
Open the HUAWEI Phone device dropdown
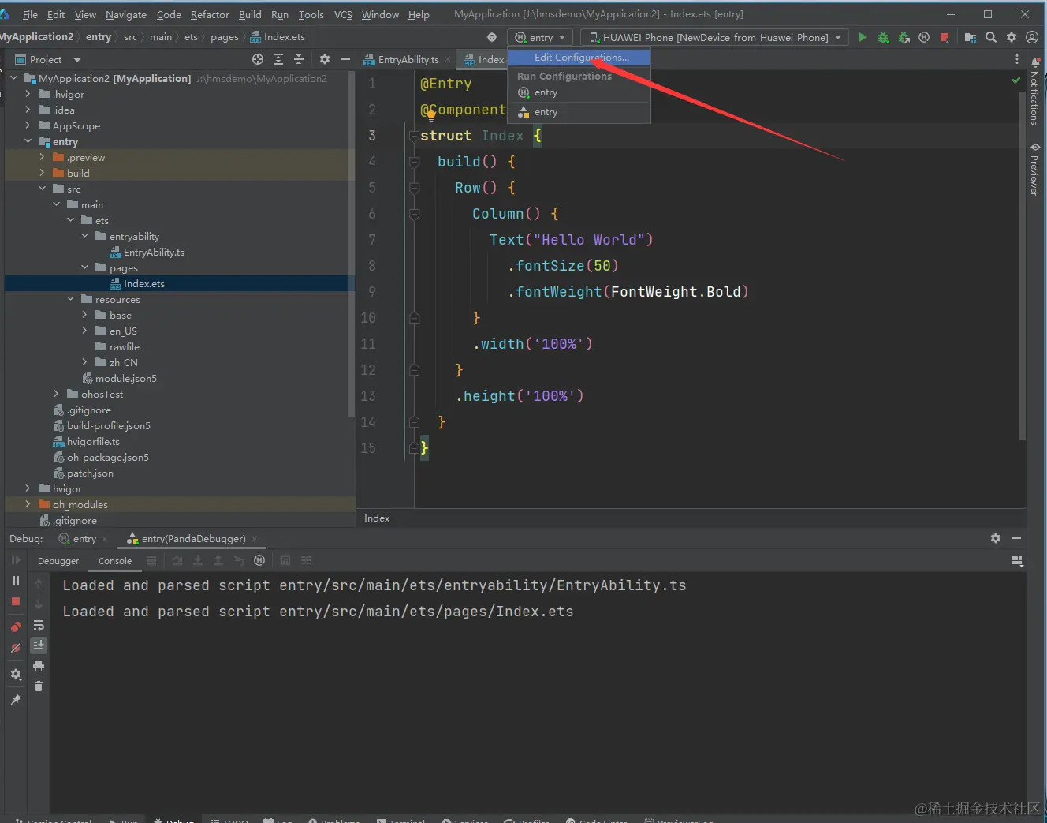(x=715, y=37)
